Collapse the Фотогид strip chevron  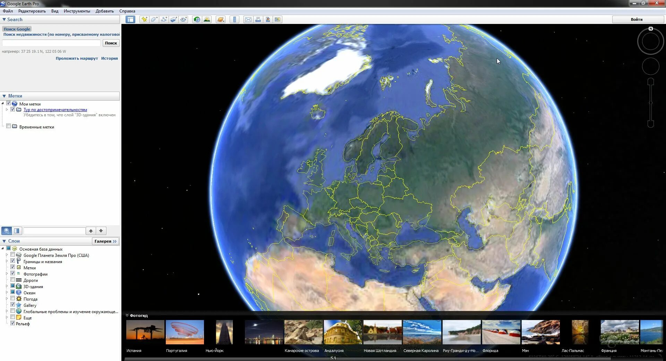click(127, 316)
